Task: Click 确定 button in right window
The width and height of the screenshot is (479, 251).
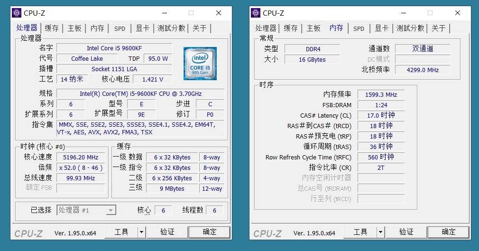Action: [448, 232]
